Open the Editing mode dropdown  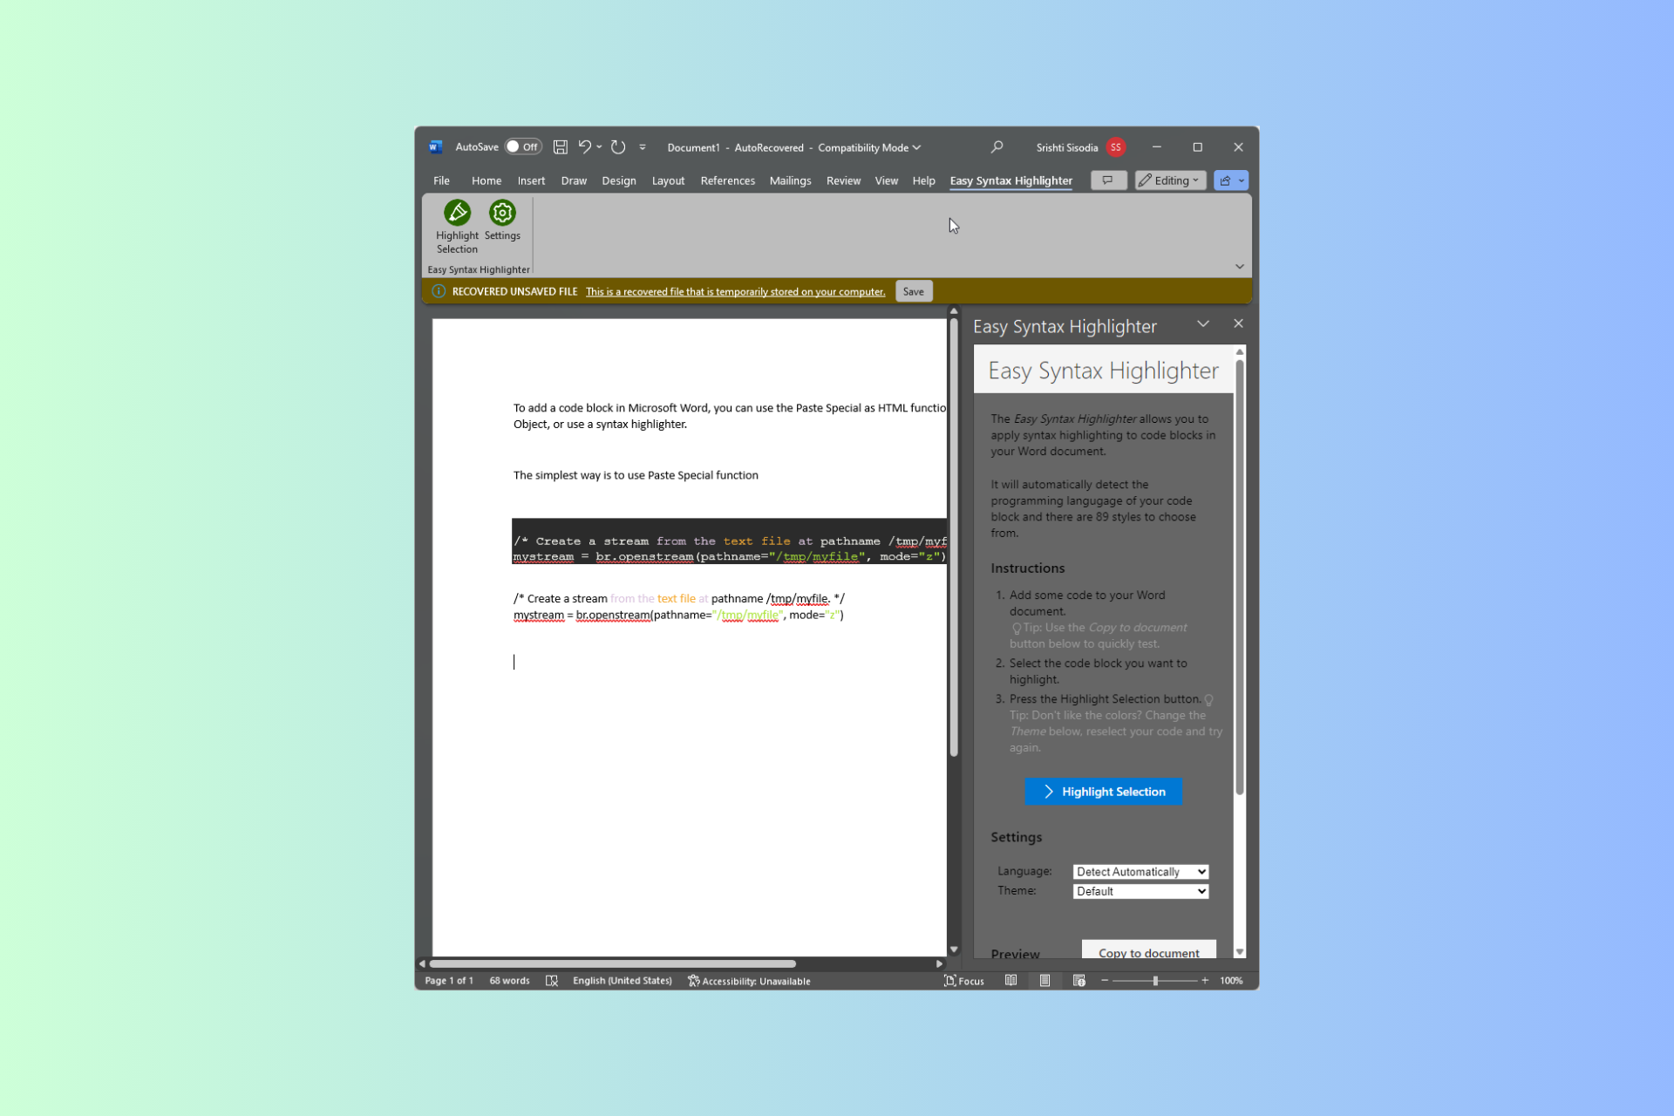(x=1170, y=180)
